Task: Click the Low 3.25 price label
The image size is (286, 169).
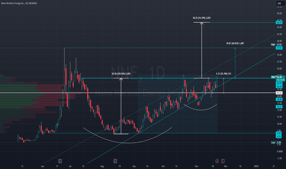Action: tap(276, 143)
